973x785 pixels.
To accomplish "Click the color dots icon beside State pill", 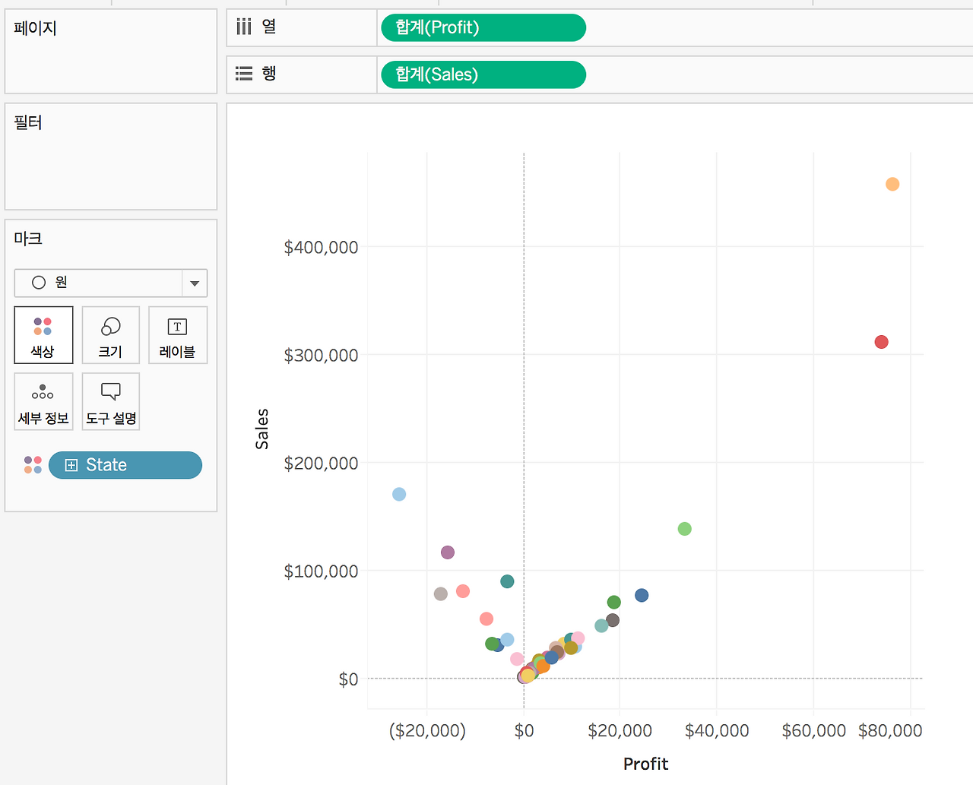I will coord(33,465).
